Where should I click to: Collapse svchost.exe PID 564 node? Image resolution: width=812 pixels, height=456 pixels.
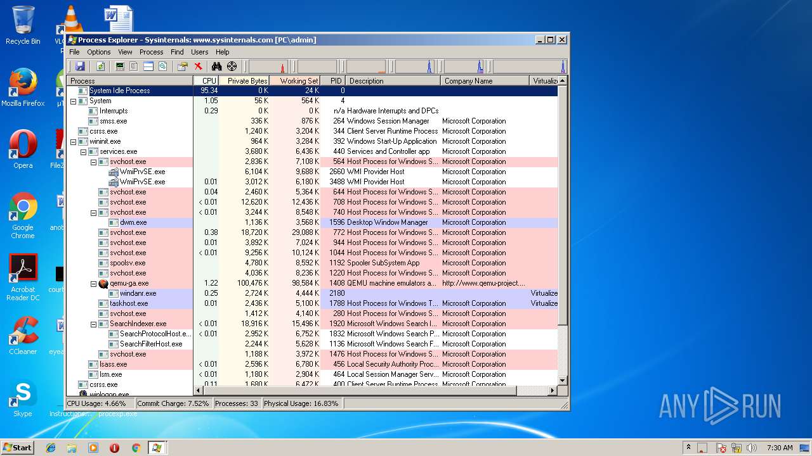click(93, 161)
